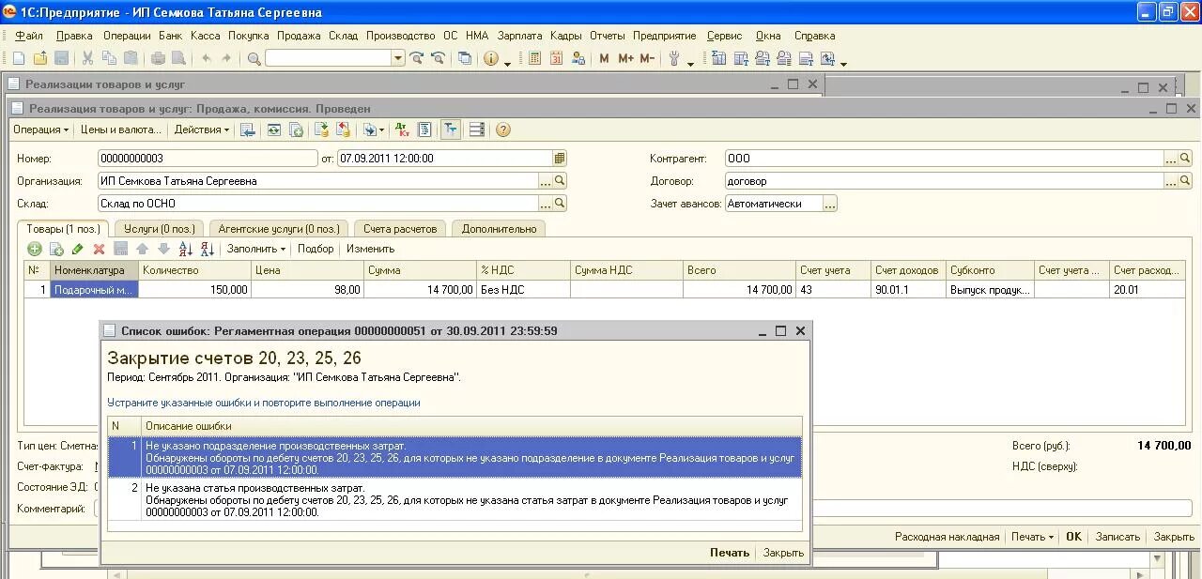Screen dimensions: 1202x579
Task: Switch to the Счета расчетов tab
Action: pyautogui.click(x=400, y=229)
